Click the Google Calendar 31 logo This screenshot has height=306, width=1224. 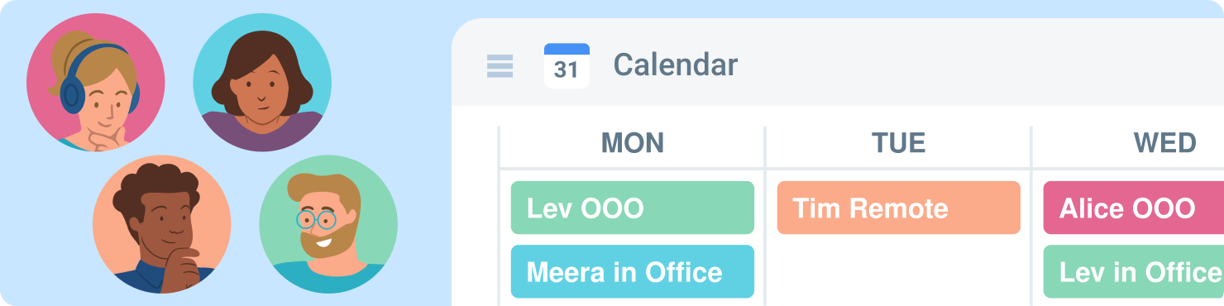pos(567,66)
